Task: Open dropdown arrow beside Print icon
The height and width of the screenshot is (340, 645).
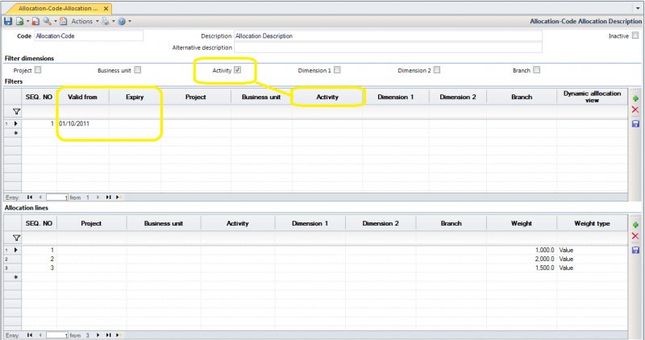Action: [113, 22]
